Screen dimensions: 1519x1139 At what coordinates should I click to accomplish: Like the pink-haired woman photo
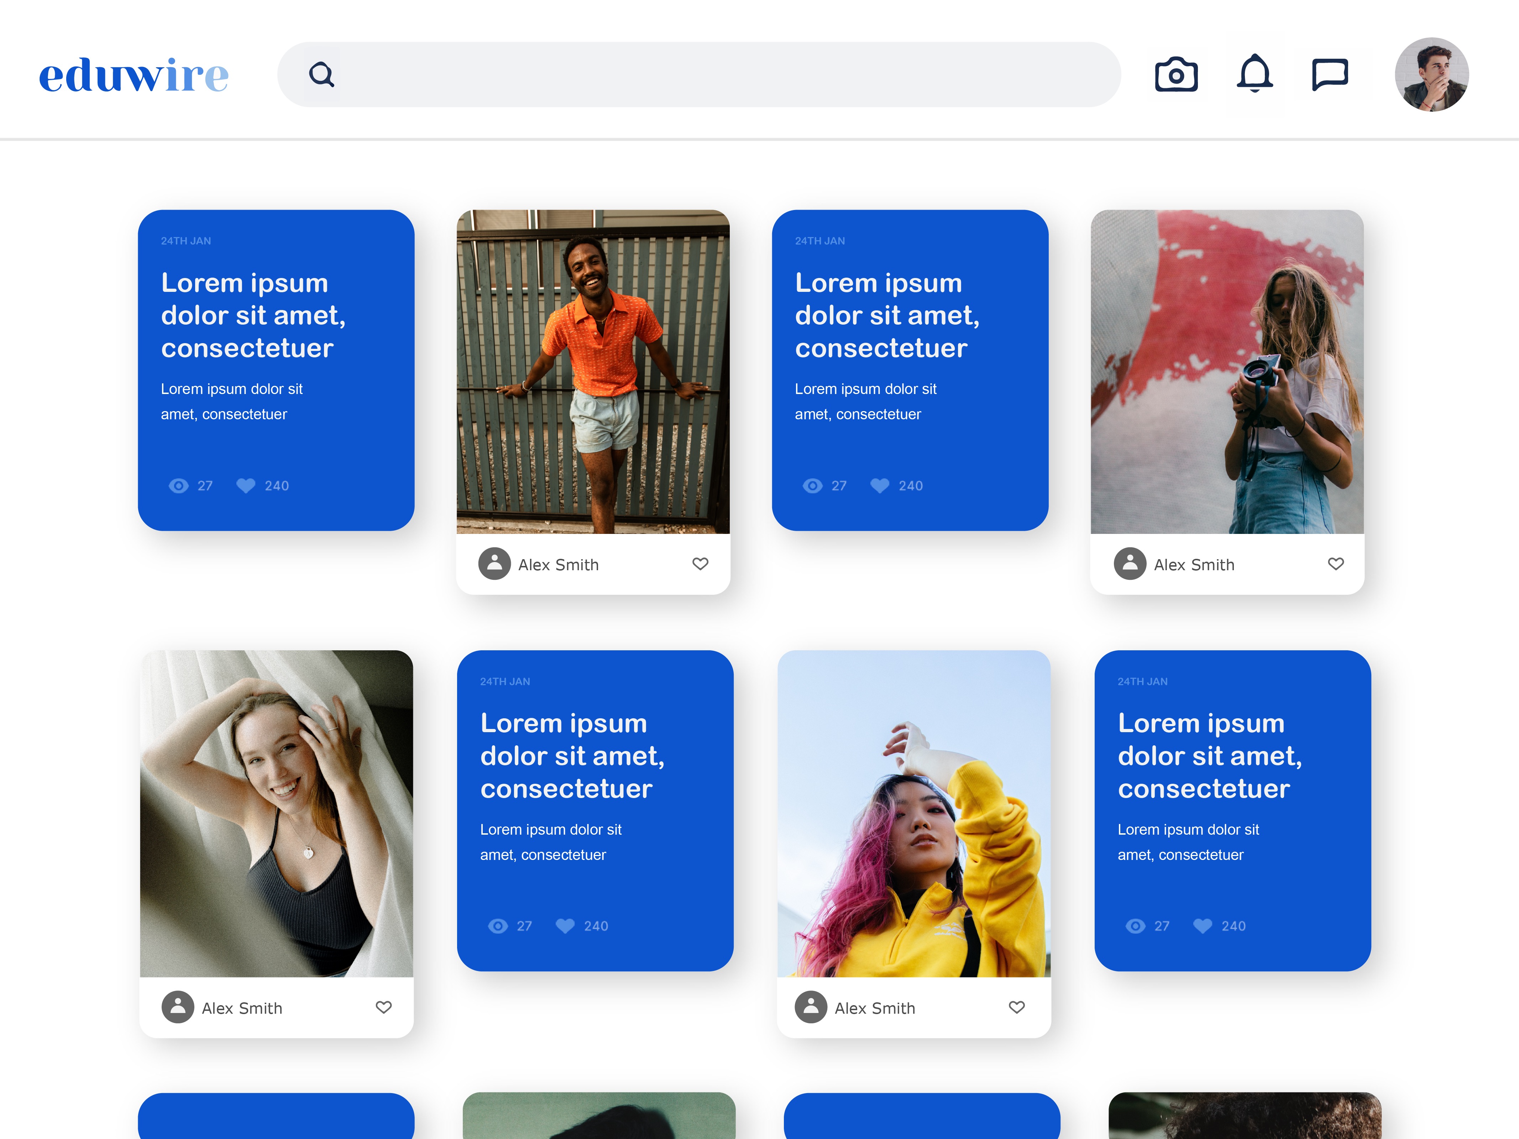(1016, 1007)
